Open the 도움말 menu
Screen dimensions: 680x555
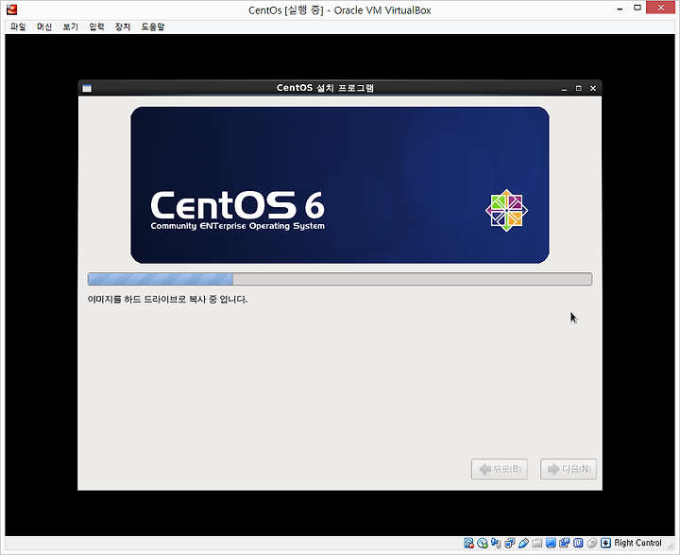point(153,26)
